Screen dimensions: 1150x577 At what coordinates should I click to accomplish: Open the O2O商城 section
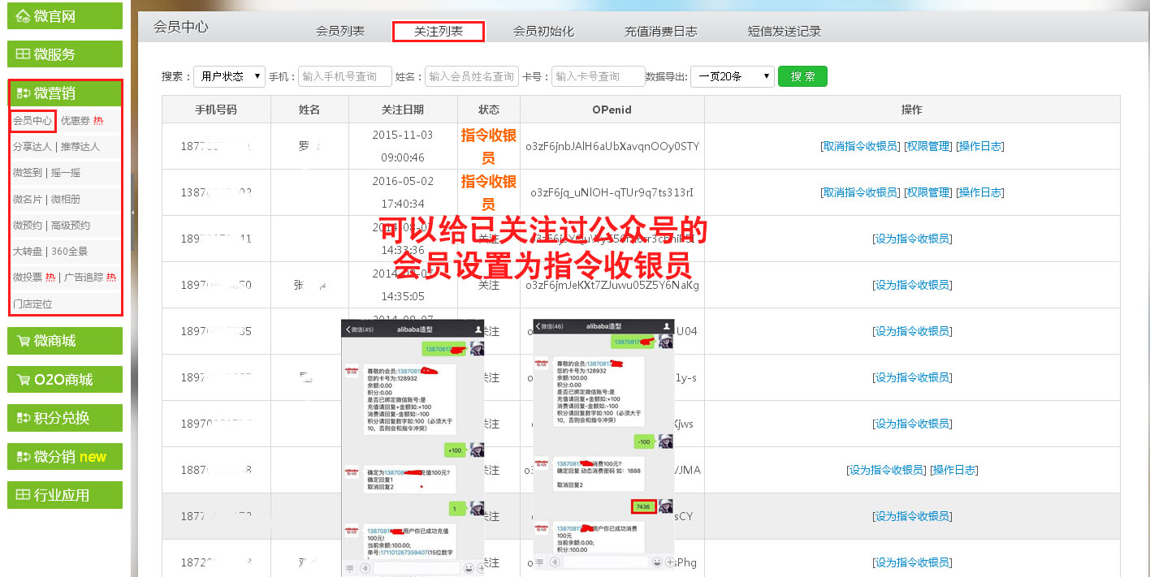tap(64, 380)
